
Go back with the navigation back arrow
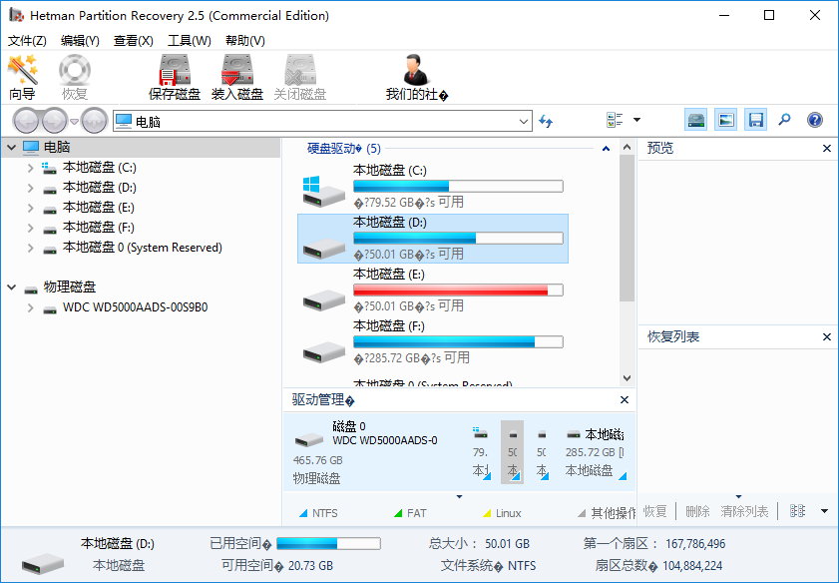(x=25, y=121)
